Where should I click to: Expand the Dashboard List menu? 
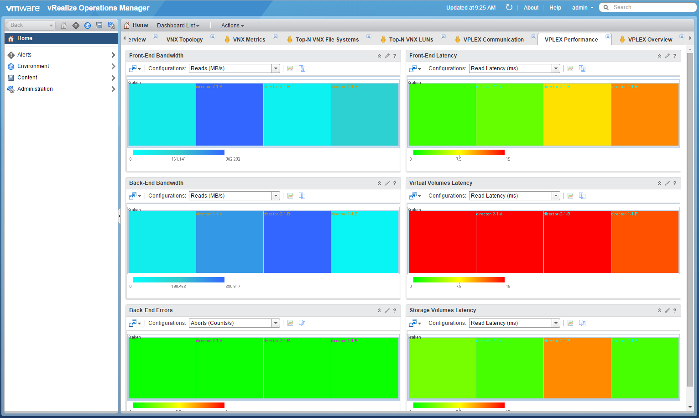(x=178, y=26)
